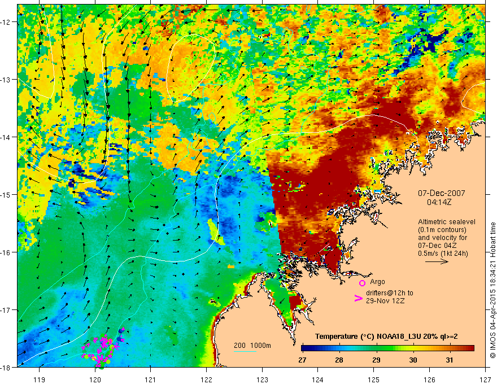Select the magenta Argo circle legend icon
Screen dimensions: 497x384
click(x=362, y=283)
